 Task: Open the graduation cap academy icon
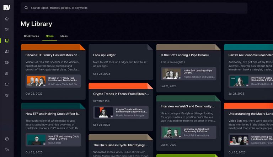(x=7, y=73)
